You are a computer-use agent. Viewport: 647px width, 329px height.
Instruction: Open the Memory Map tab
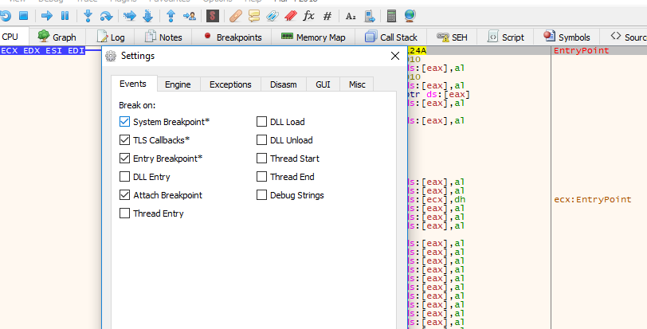click(314, 37)
